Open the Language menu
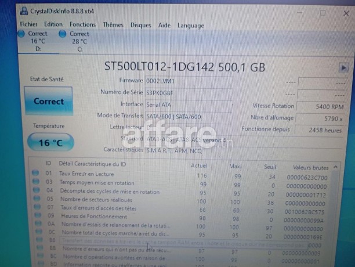The height and width of the screenshot is (267, 355). click(191, 26)
